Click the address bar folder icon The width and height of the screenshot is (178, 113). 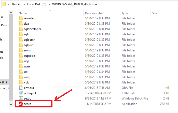(4, 4)
